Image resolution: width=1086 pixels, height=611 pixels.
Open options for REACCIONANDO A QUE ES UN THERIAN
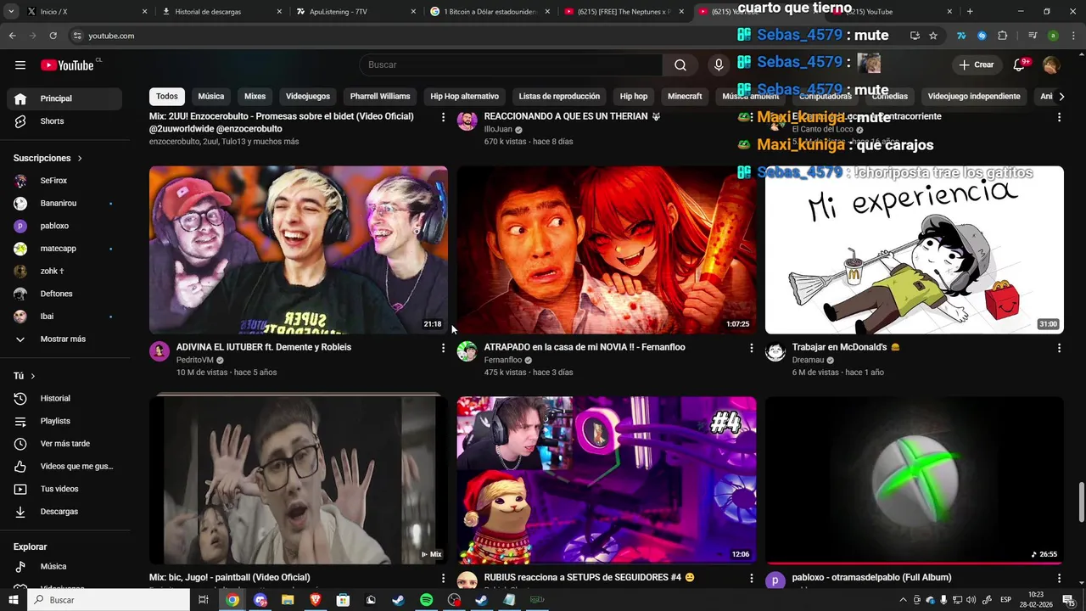click(751, 117)
